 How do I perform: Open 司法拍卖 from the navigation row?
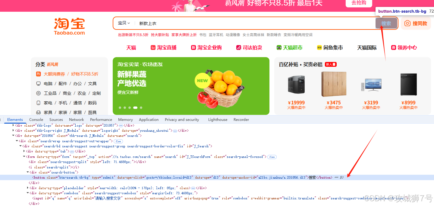click(x=249, y=48)
